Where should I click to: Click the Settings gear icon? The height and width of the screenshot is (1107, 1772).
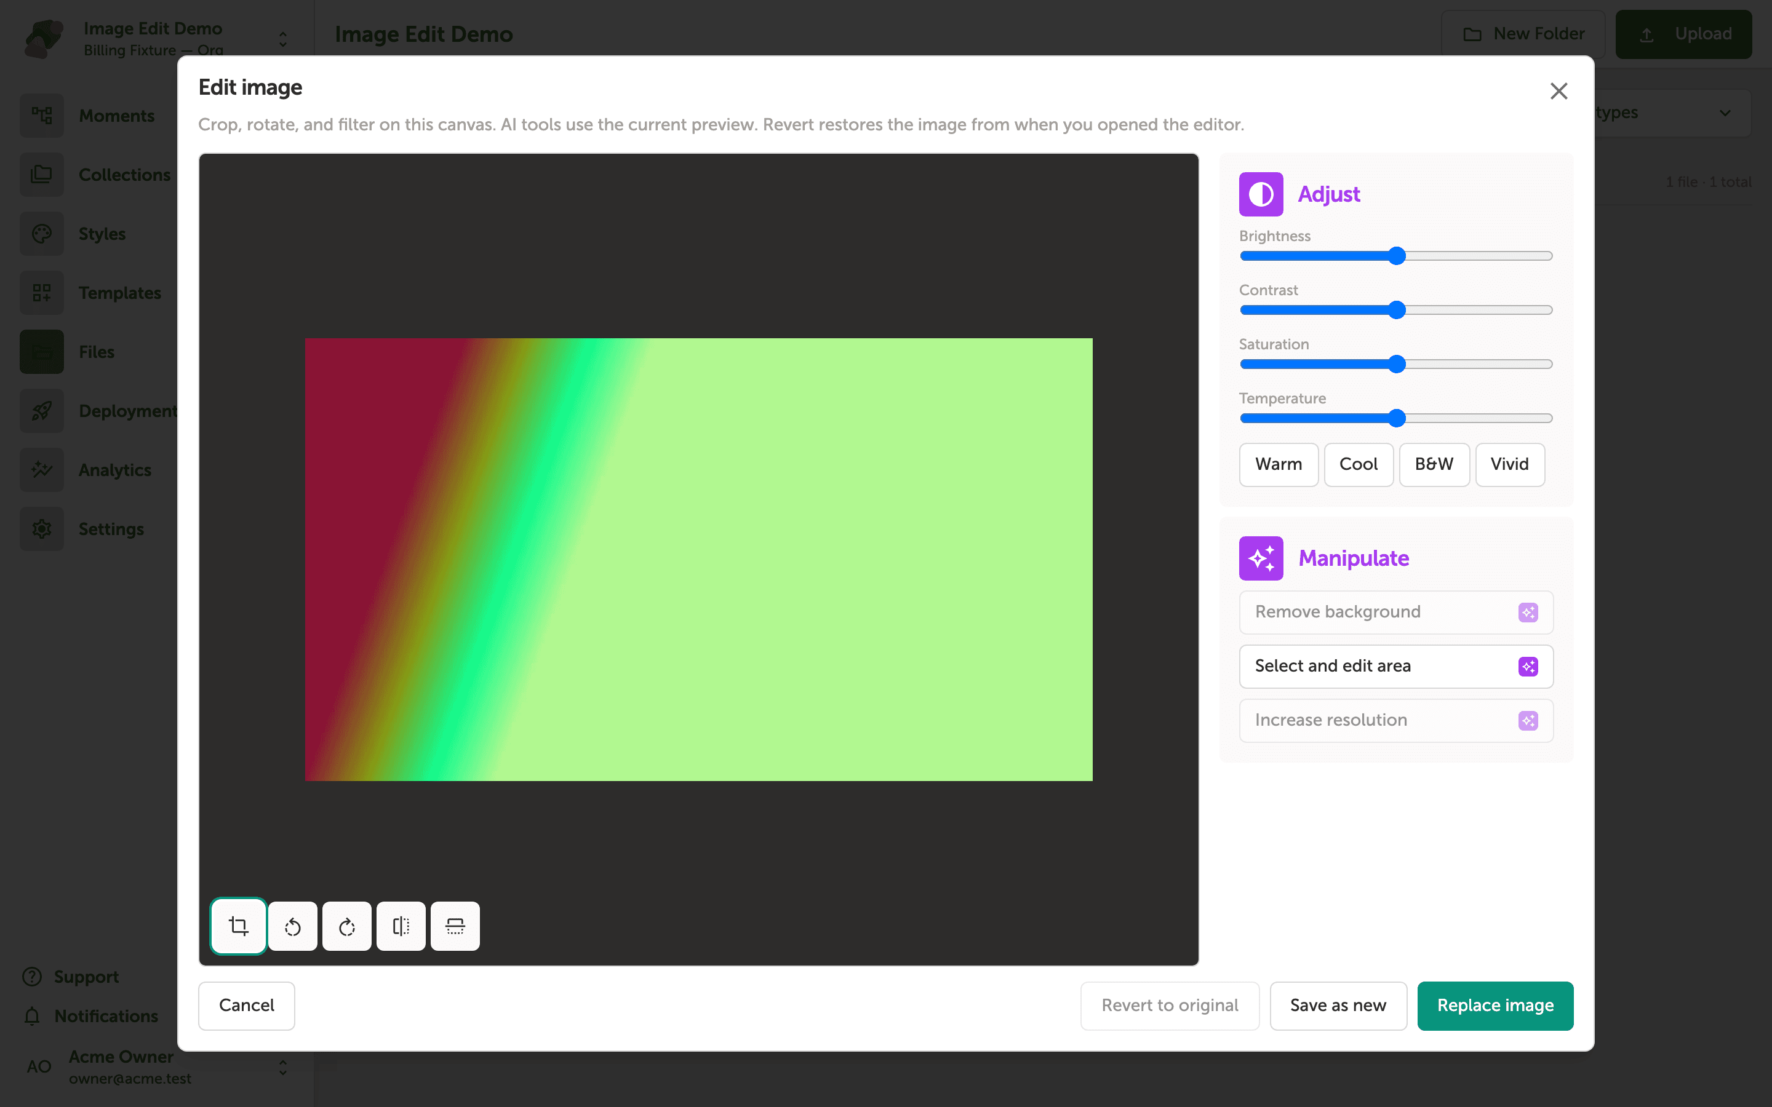(42, 529)
